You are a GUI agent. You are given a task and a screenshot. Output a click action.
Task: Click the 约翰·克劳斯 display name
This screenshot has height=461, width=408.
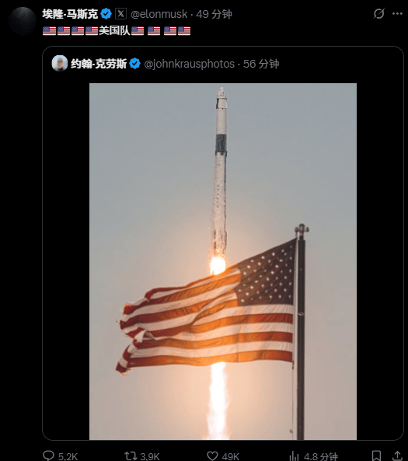[x=99, y=64]
